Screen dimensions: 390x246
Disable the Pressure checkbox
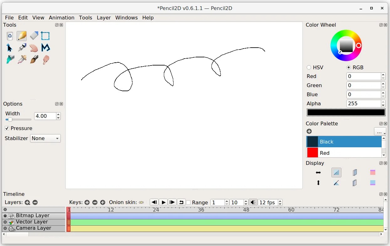(x=7, y=128)
